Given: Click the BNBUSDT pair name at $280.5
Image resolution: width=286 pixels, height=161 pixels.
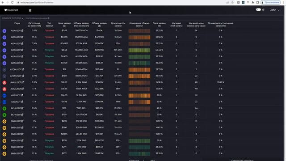Looking at the screenshot, I should coord(16,134).
